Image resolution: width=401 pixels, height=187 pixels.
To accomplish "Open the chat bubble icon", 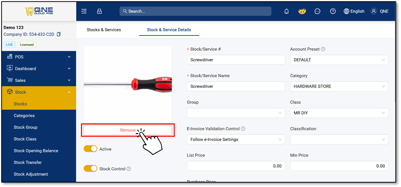I will [317, 11].
